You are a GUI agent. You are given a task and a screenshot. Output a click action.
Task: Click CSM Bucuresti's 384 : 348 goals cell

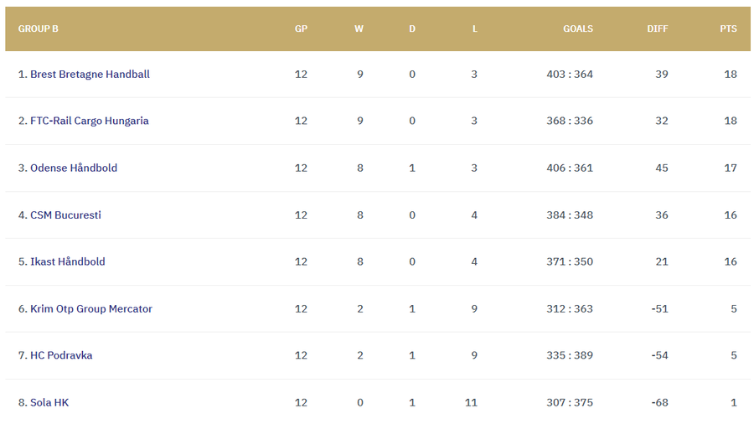click(x=570, y=215)
